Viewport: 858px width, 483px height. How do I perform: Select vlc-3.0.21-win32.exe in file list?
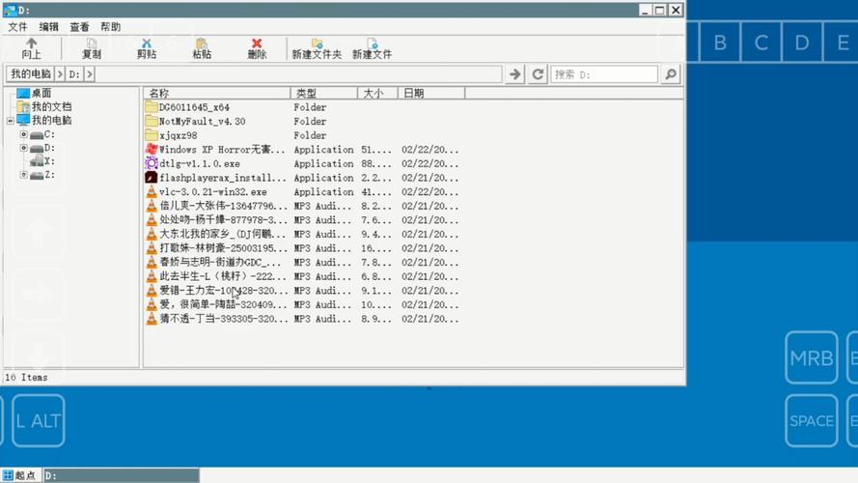(213, 192)
